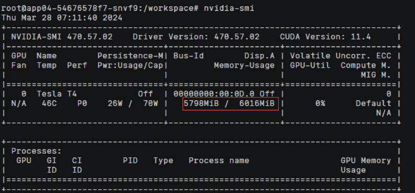
Task: Click the P0 performance state
Action: 82,103
